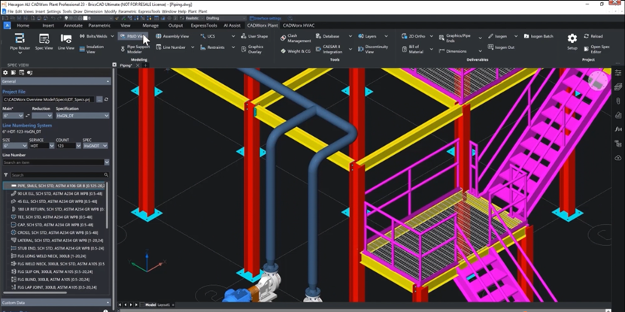This screenshot has width=625, height=312.
Task: Select the Model layout tab
Action: point(150,304)
